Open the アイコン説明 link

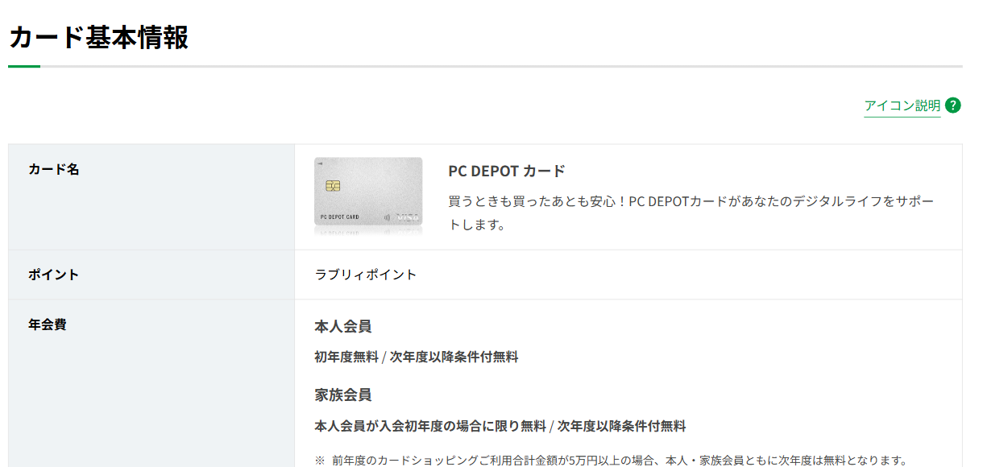tap(902, 105)
